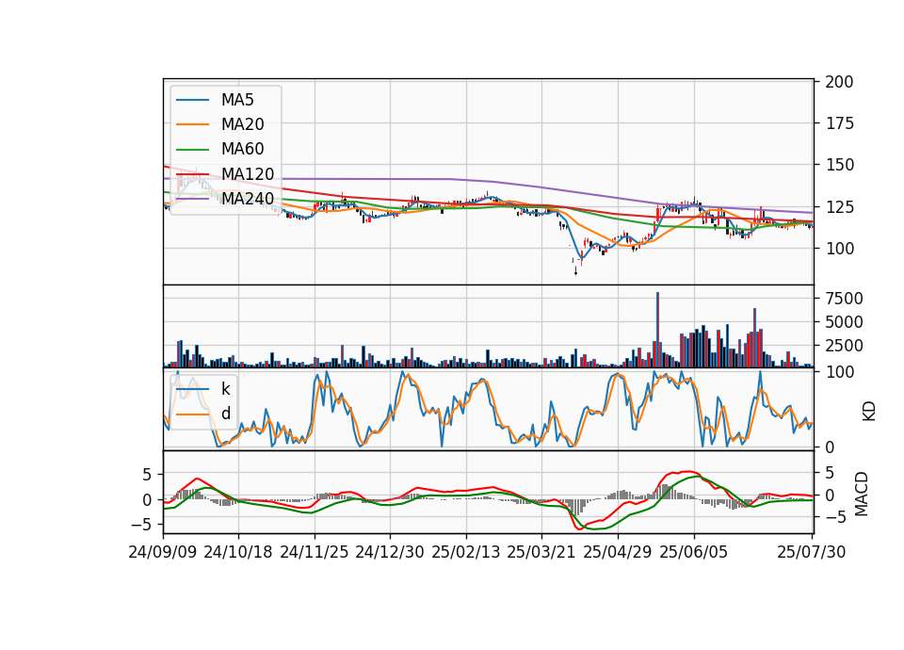The width and height of the screenshot is (904, 650).
Task: Click the blue MA5 legend line sample
Action: pyautogui.click(x=192, y=100)
